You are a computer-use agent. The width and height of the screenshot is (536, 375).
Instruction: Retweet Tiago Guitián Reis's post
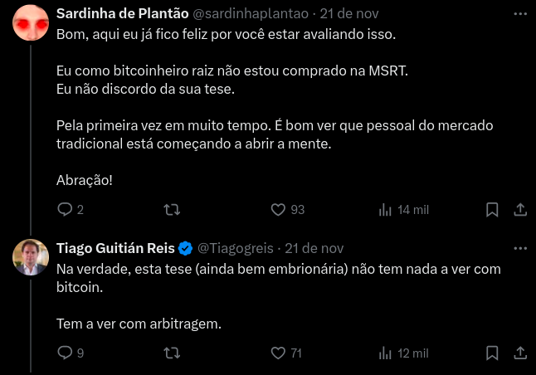172,353
